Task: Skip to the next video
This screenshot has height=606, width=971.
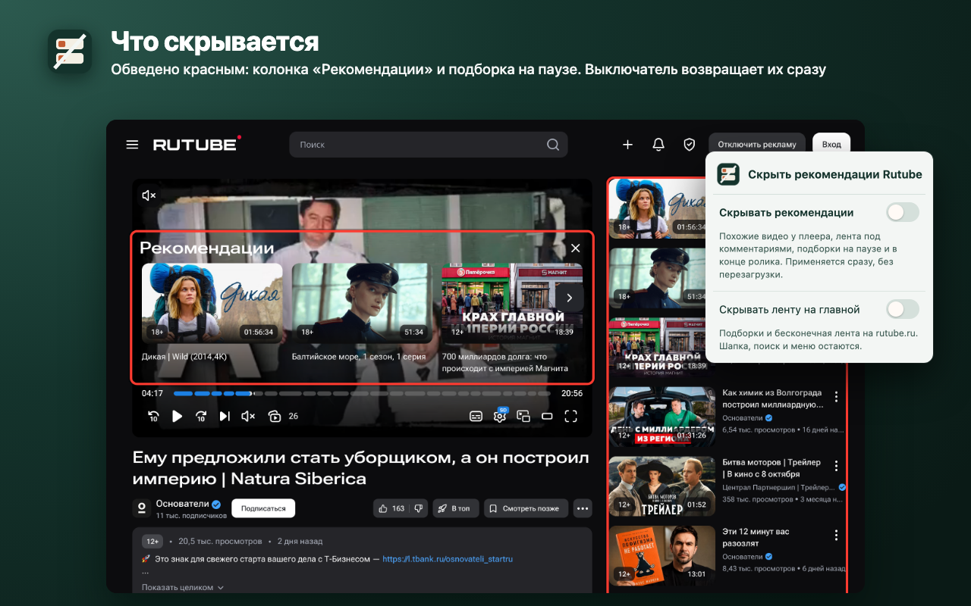Action: point(225,416)
